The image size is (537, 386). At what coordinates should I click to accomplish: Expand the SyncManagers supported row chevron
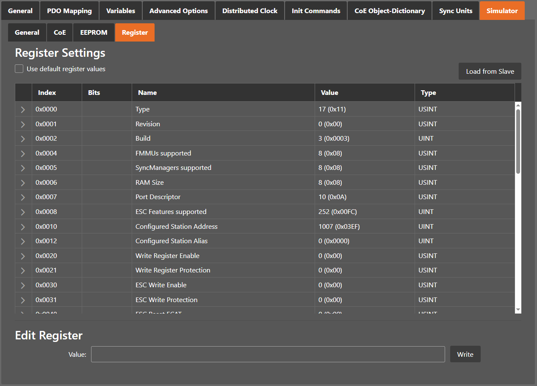(23, 168)
